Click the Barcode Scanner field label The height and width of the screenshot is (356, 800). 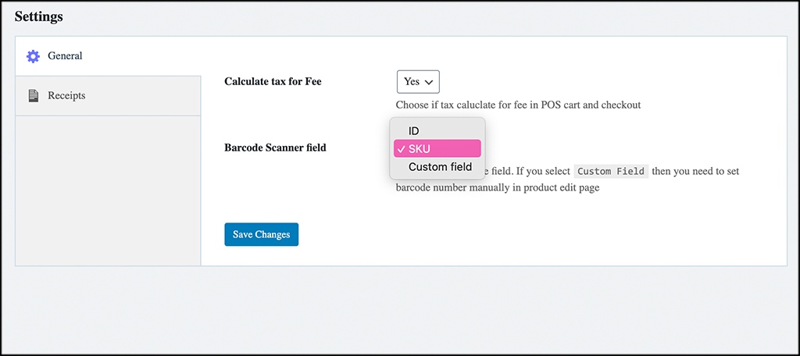click(x=275, y=147)
